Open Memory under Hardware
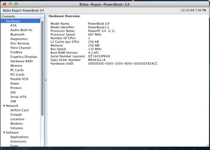The height and width of the screenshot is (150, 210). pos(16,65)
